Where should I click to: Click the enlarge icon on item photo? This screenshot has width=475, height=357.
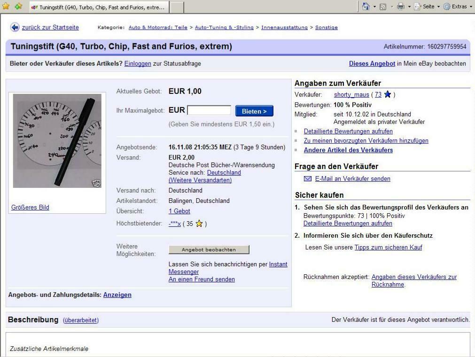96,183
